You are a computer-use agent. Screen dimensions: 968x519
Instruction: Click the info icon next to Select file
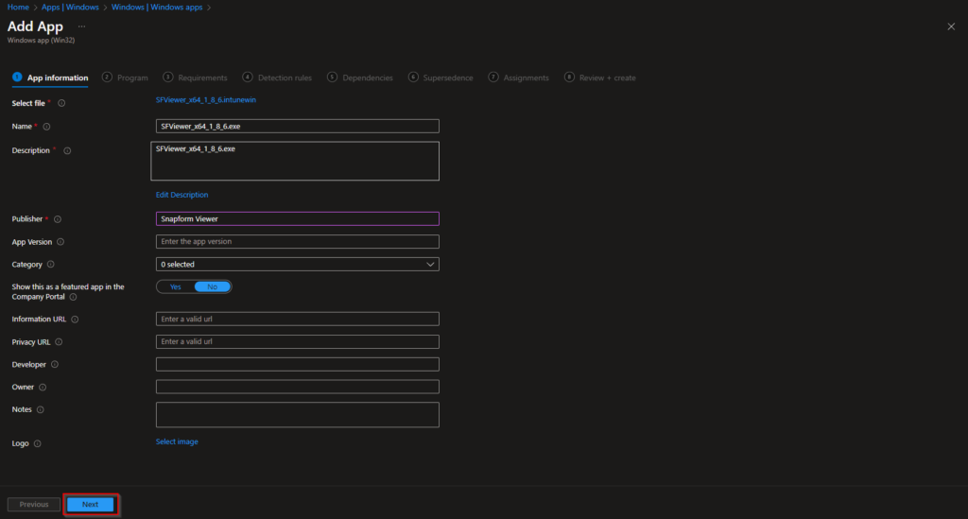[61, 104]
